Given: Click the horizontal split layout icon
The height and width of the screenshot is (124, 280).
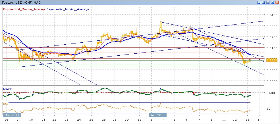Looking at the screenshot, I should tap(268, 2).
